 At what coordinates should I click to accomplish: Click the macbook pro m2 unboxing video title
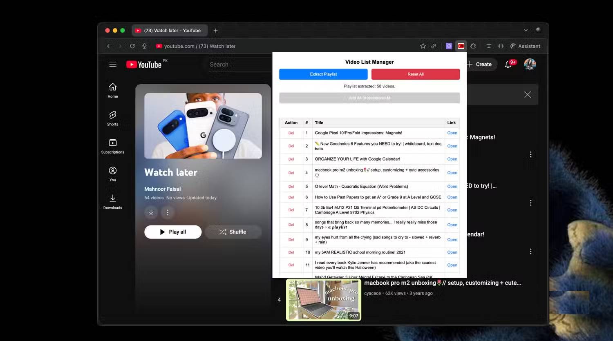(442, 283)
